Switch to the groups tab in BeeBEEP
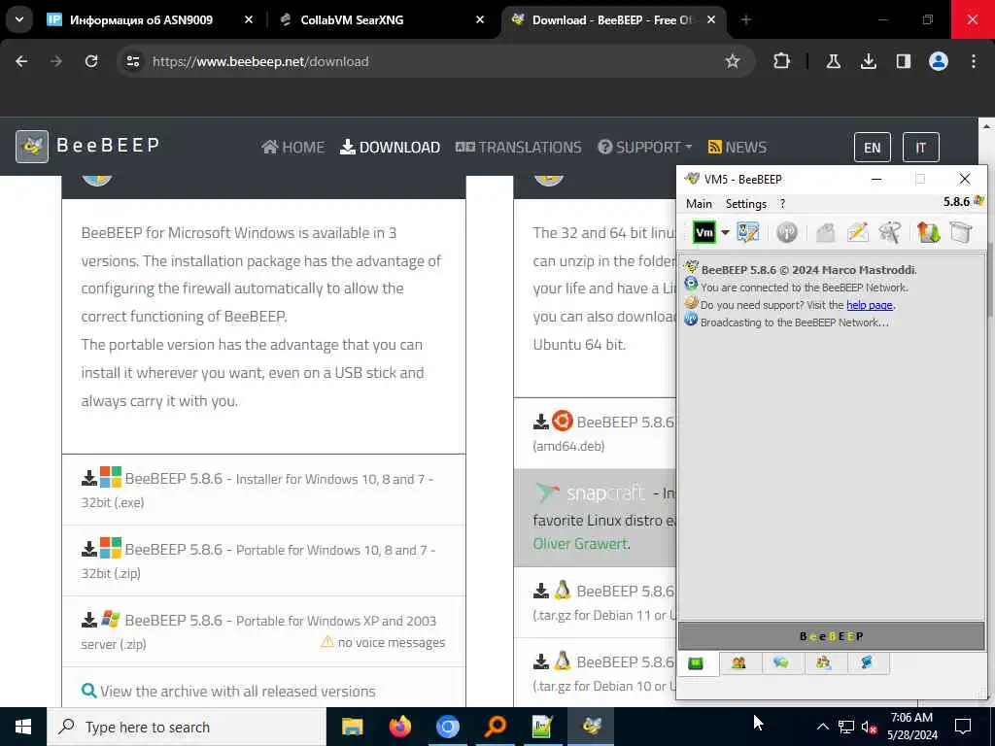Screen dimensions: 995x746 [x=823, y=663]
